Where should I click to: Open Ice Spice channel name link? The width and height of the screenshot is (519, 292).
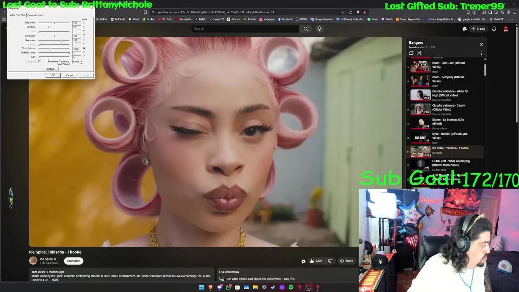point(46,259)
